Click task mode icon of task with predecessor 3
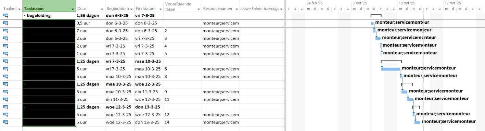Image resolution: width=485 pixels, height=131 pixels. point(6,38)
